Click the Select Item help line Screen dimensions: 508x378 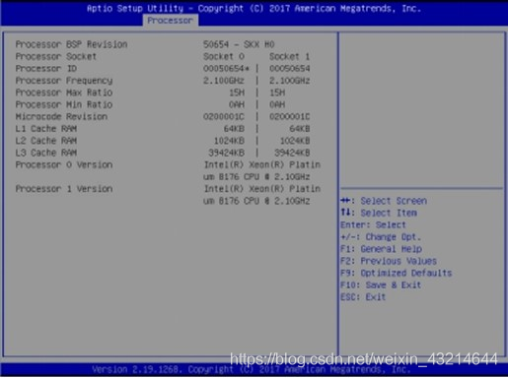pyautogui.click(x=379, y=213)
